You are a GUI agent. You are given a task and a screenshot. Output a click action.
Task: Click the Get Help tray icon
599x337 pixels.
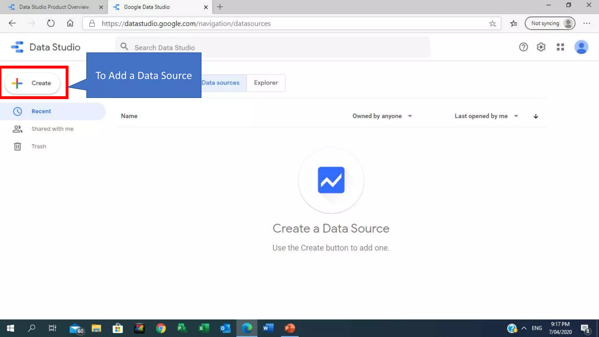click(512, 328)
